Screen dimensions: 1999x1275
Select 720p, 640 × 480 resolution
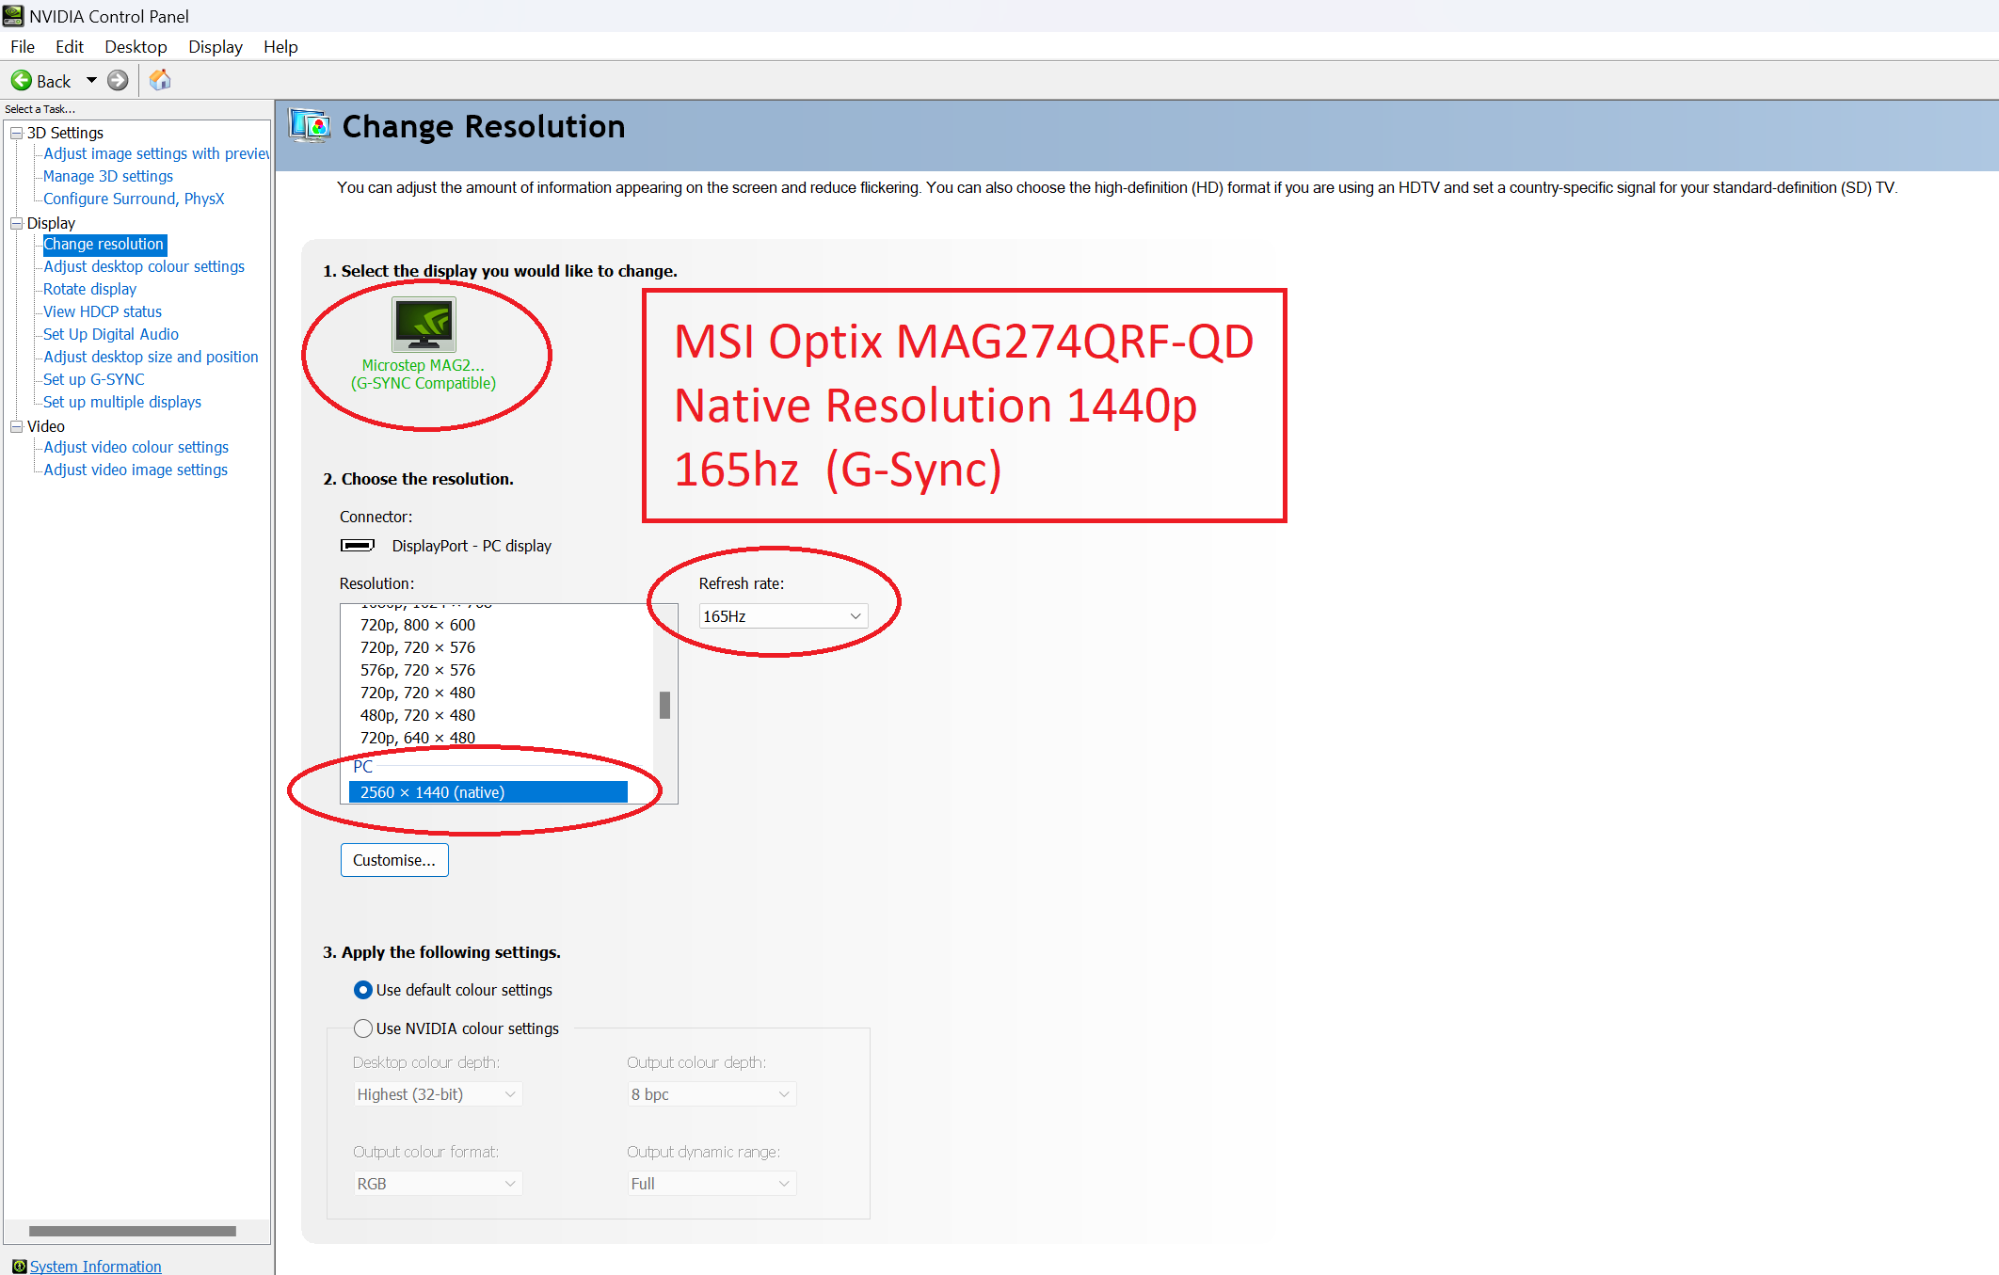[418, 738]
